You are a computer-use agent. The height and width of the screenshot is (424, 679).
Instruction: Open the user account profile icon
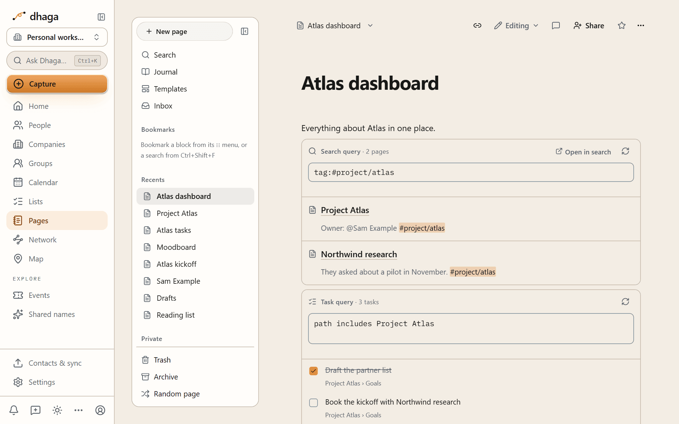pyautogui.click(x=100, y=410)
